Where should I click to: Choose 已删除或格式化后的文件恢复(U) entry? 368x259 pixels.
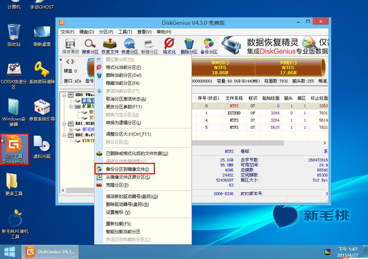tap(143, 154)
